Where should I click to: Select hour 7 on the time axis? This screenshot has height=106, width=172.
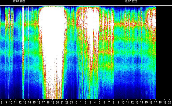point(109,103)
